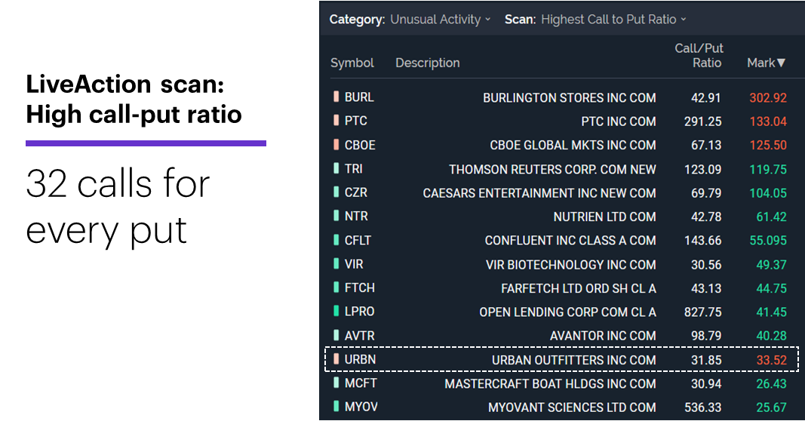Click the 119.75 mark price for TRI
805x421 pixels.
[x=768, y=170]
